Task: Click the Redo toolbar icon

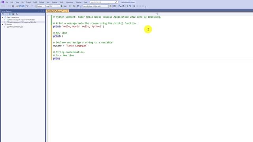Action: 32,6
